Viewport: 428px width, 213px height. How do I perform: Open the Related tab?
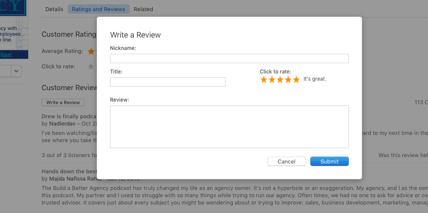click(143, 9)
